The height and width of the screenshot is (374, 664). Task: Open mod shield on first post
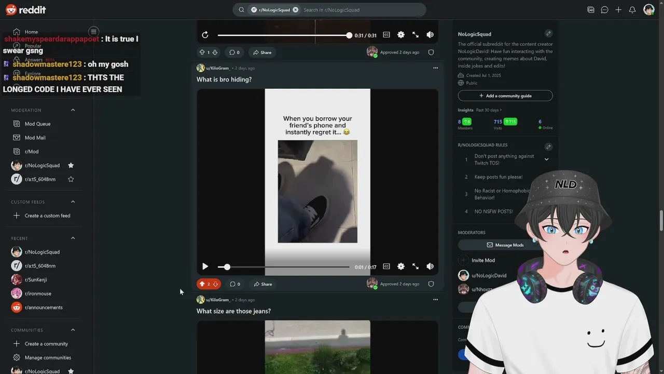431,52
